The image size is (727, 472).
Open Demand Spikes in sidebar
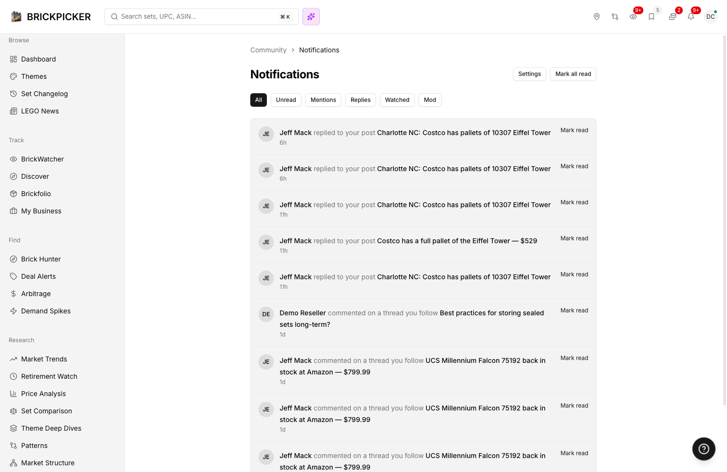pos(62,311)
